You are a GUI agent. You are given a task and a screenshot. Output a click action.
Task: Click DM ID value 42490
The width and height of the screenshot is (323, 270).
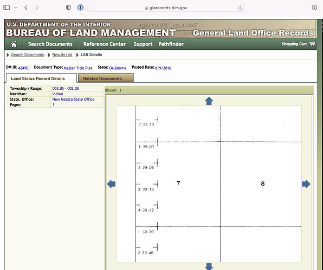click(x=23, y=68)
